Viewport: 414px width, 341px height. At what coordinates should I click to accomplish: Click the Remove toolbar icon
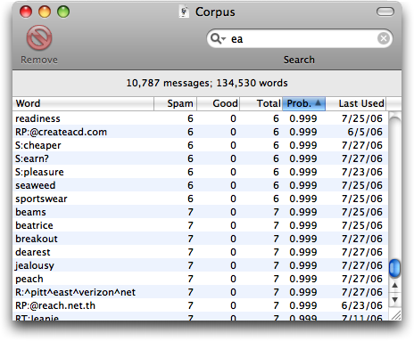[39, 38]
